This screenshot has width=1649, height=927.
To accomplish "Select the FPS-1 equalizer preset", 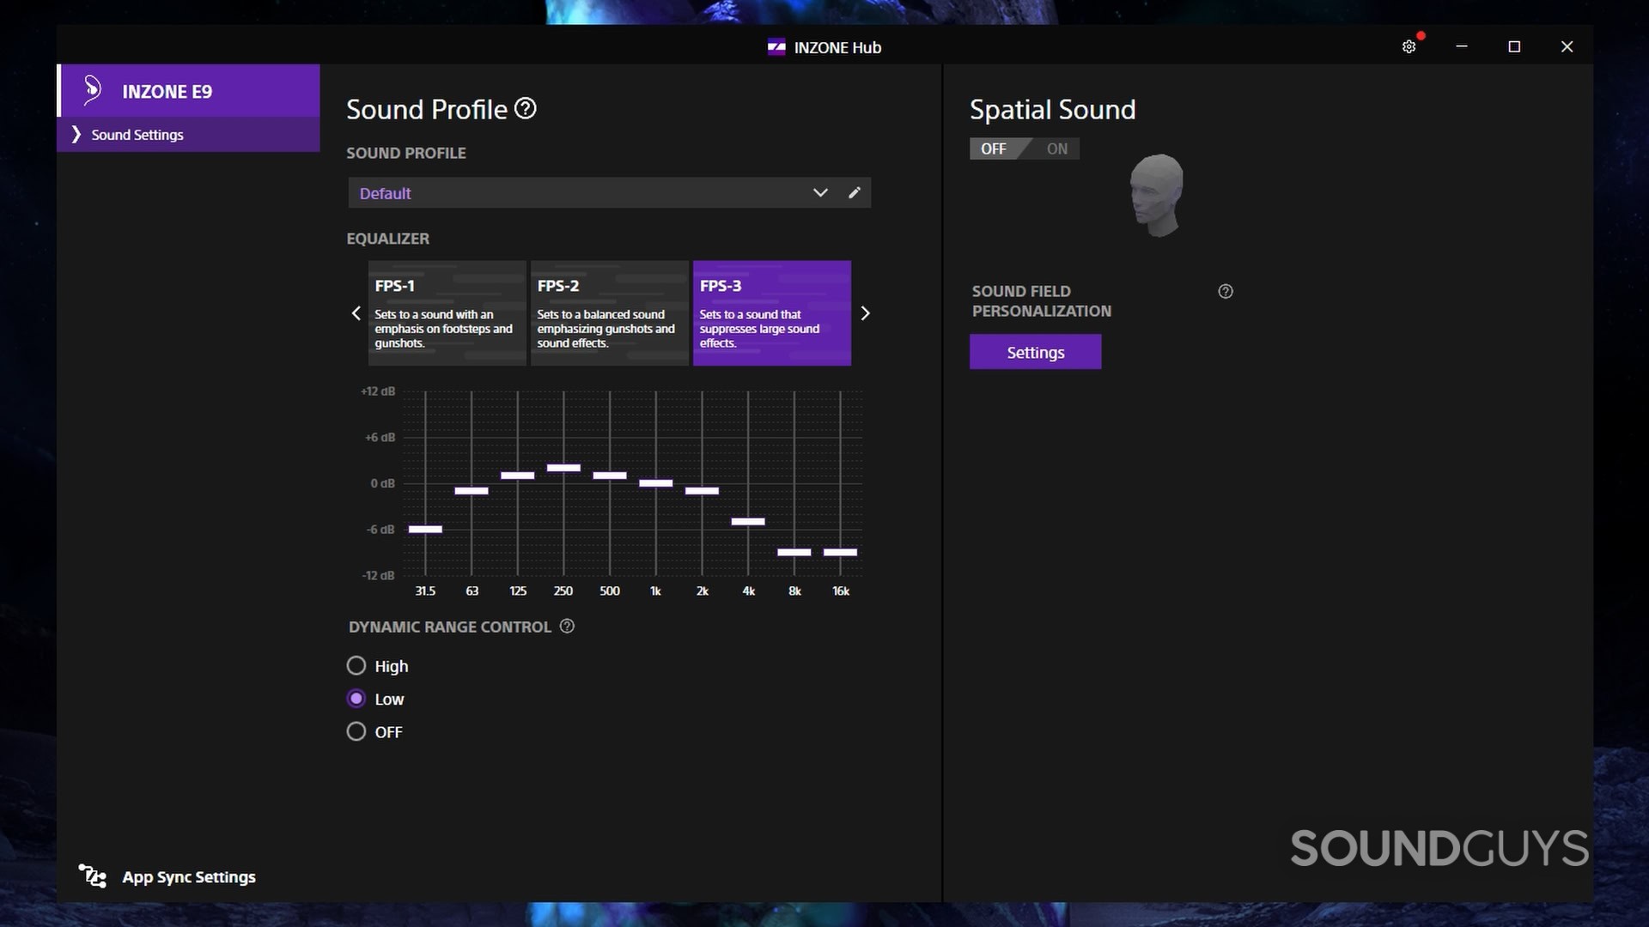I will (447, 313).
